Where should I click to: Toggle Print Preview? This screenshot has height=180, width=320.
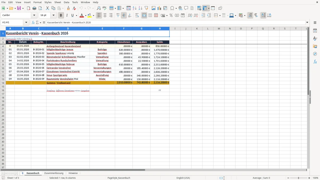pos(40,8)
